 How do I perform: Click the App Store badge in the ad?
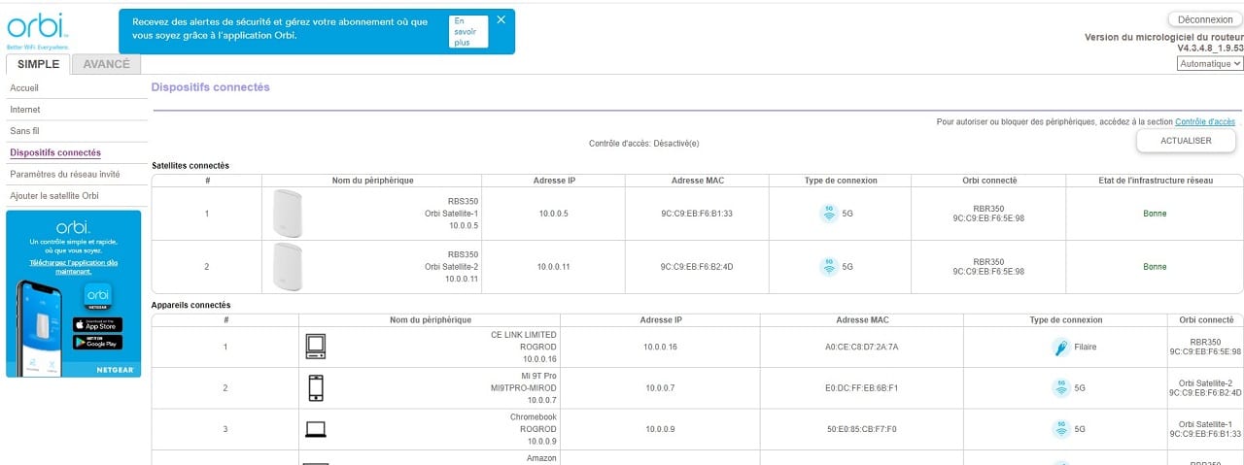98,323
